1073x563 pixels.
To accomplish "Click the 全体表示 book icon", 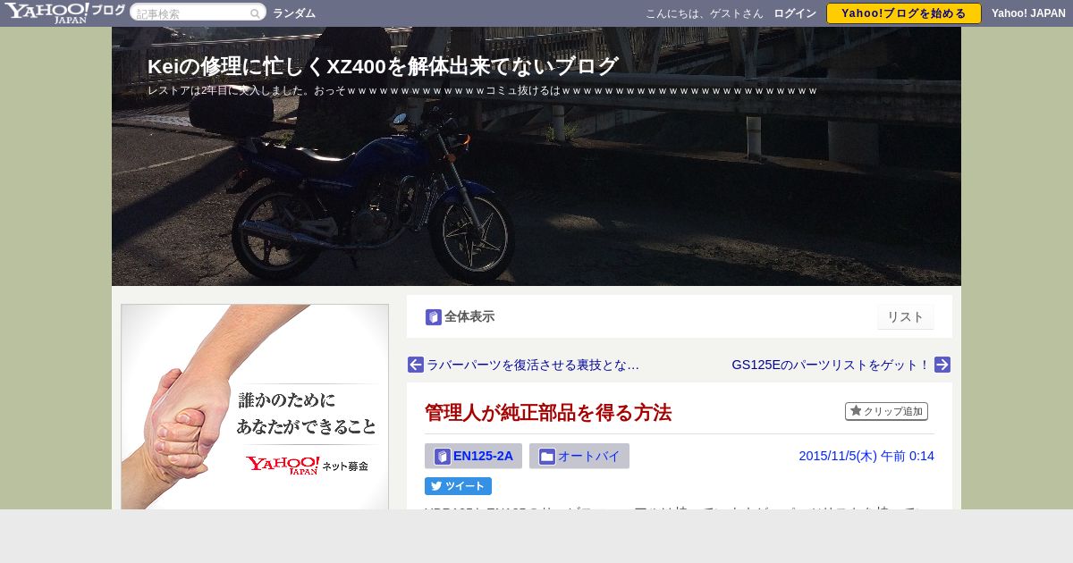I will 434,317.
